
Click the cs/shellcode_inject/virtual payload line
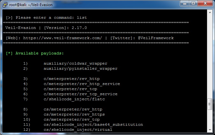(x=78, y=130)
